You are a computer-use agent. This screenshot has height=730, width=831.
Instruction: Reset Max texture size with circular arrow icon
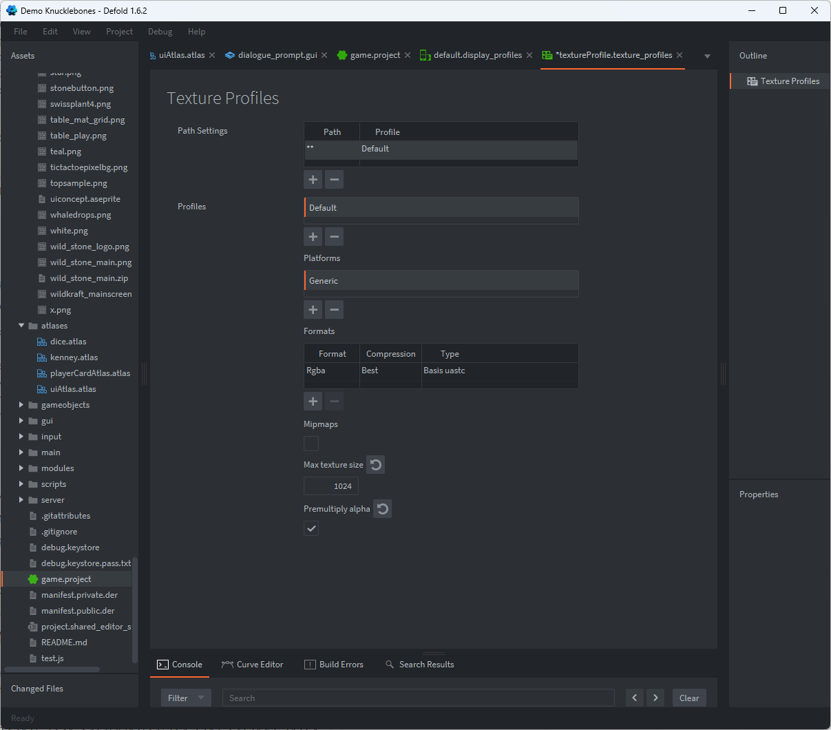point(375,464)
